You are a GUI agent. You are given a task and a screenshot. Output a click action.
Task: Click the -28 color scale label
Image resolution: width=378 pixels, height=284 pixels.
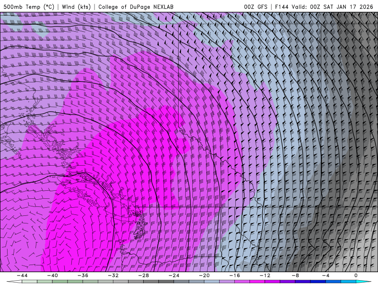(144, 275)
